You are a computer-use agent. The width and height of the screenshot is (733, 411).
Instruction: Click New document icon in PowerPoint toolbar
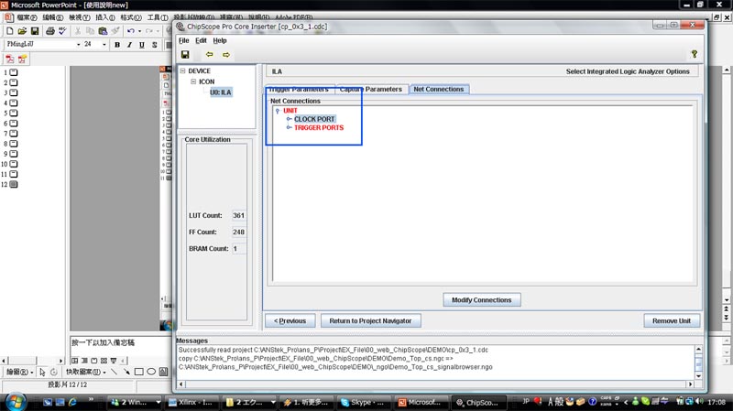pyautogui.click(x=10, y=31)
